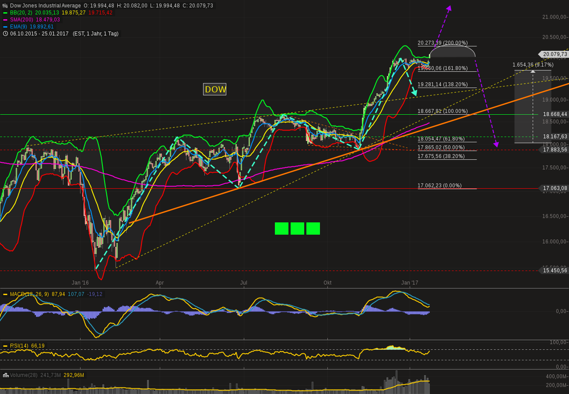The image size is (569, 394).
Task: Click the lower Bollinger value 19.715,42
Action: pos(101,13)
